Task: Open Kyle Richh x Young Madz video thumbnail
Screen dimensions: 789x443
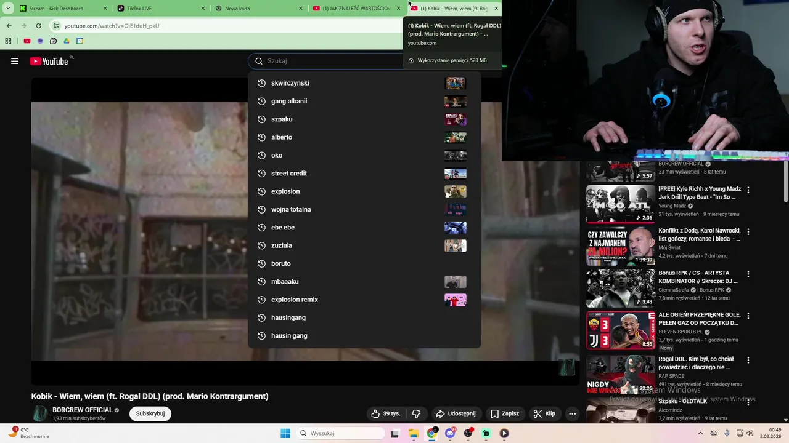Action: pyautogui.click(x=621, y=204)
